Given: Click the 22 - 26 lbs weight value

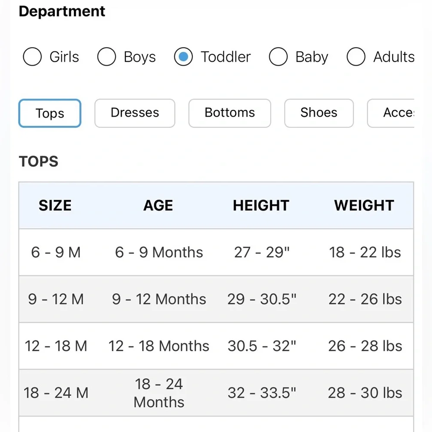Looking at the screenshot, I should pyautogui.click(x=365, y=299).
